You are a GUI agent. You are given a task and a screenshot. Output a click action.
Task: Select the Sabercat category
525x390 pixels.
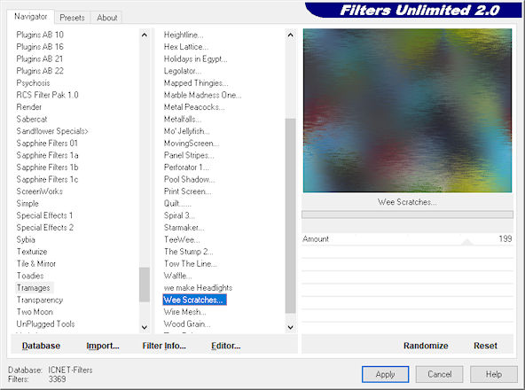click(x=32, y=119)
